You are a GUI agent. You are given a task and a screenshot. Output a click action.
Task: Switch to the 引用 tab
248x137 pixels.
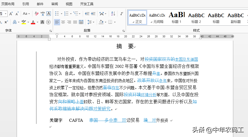pyautogui.click(x=26, y=4)
